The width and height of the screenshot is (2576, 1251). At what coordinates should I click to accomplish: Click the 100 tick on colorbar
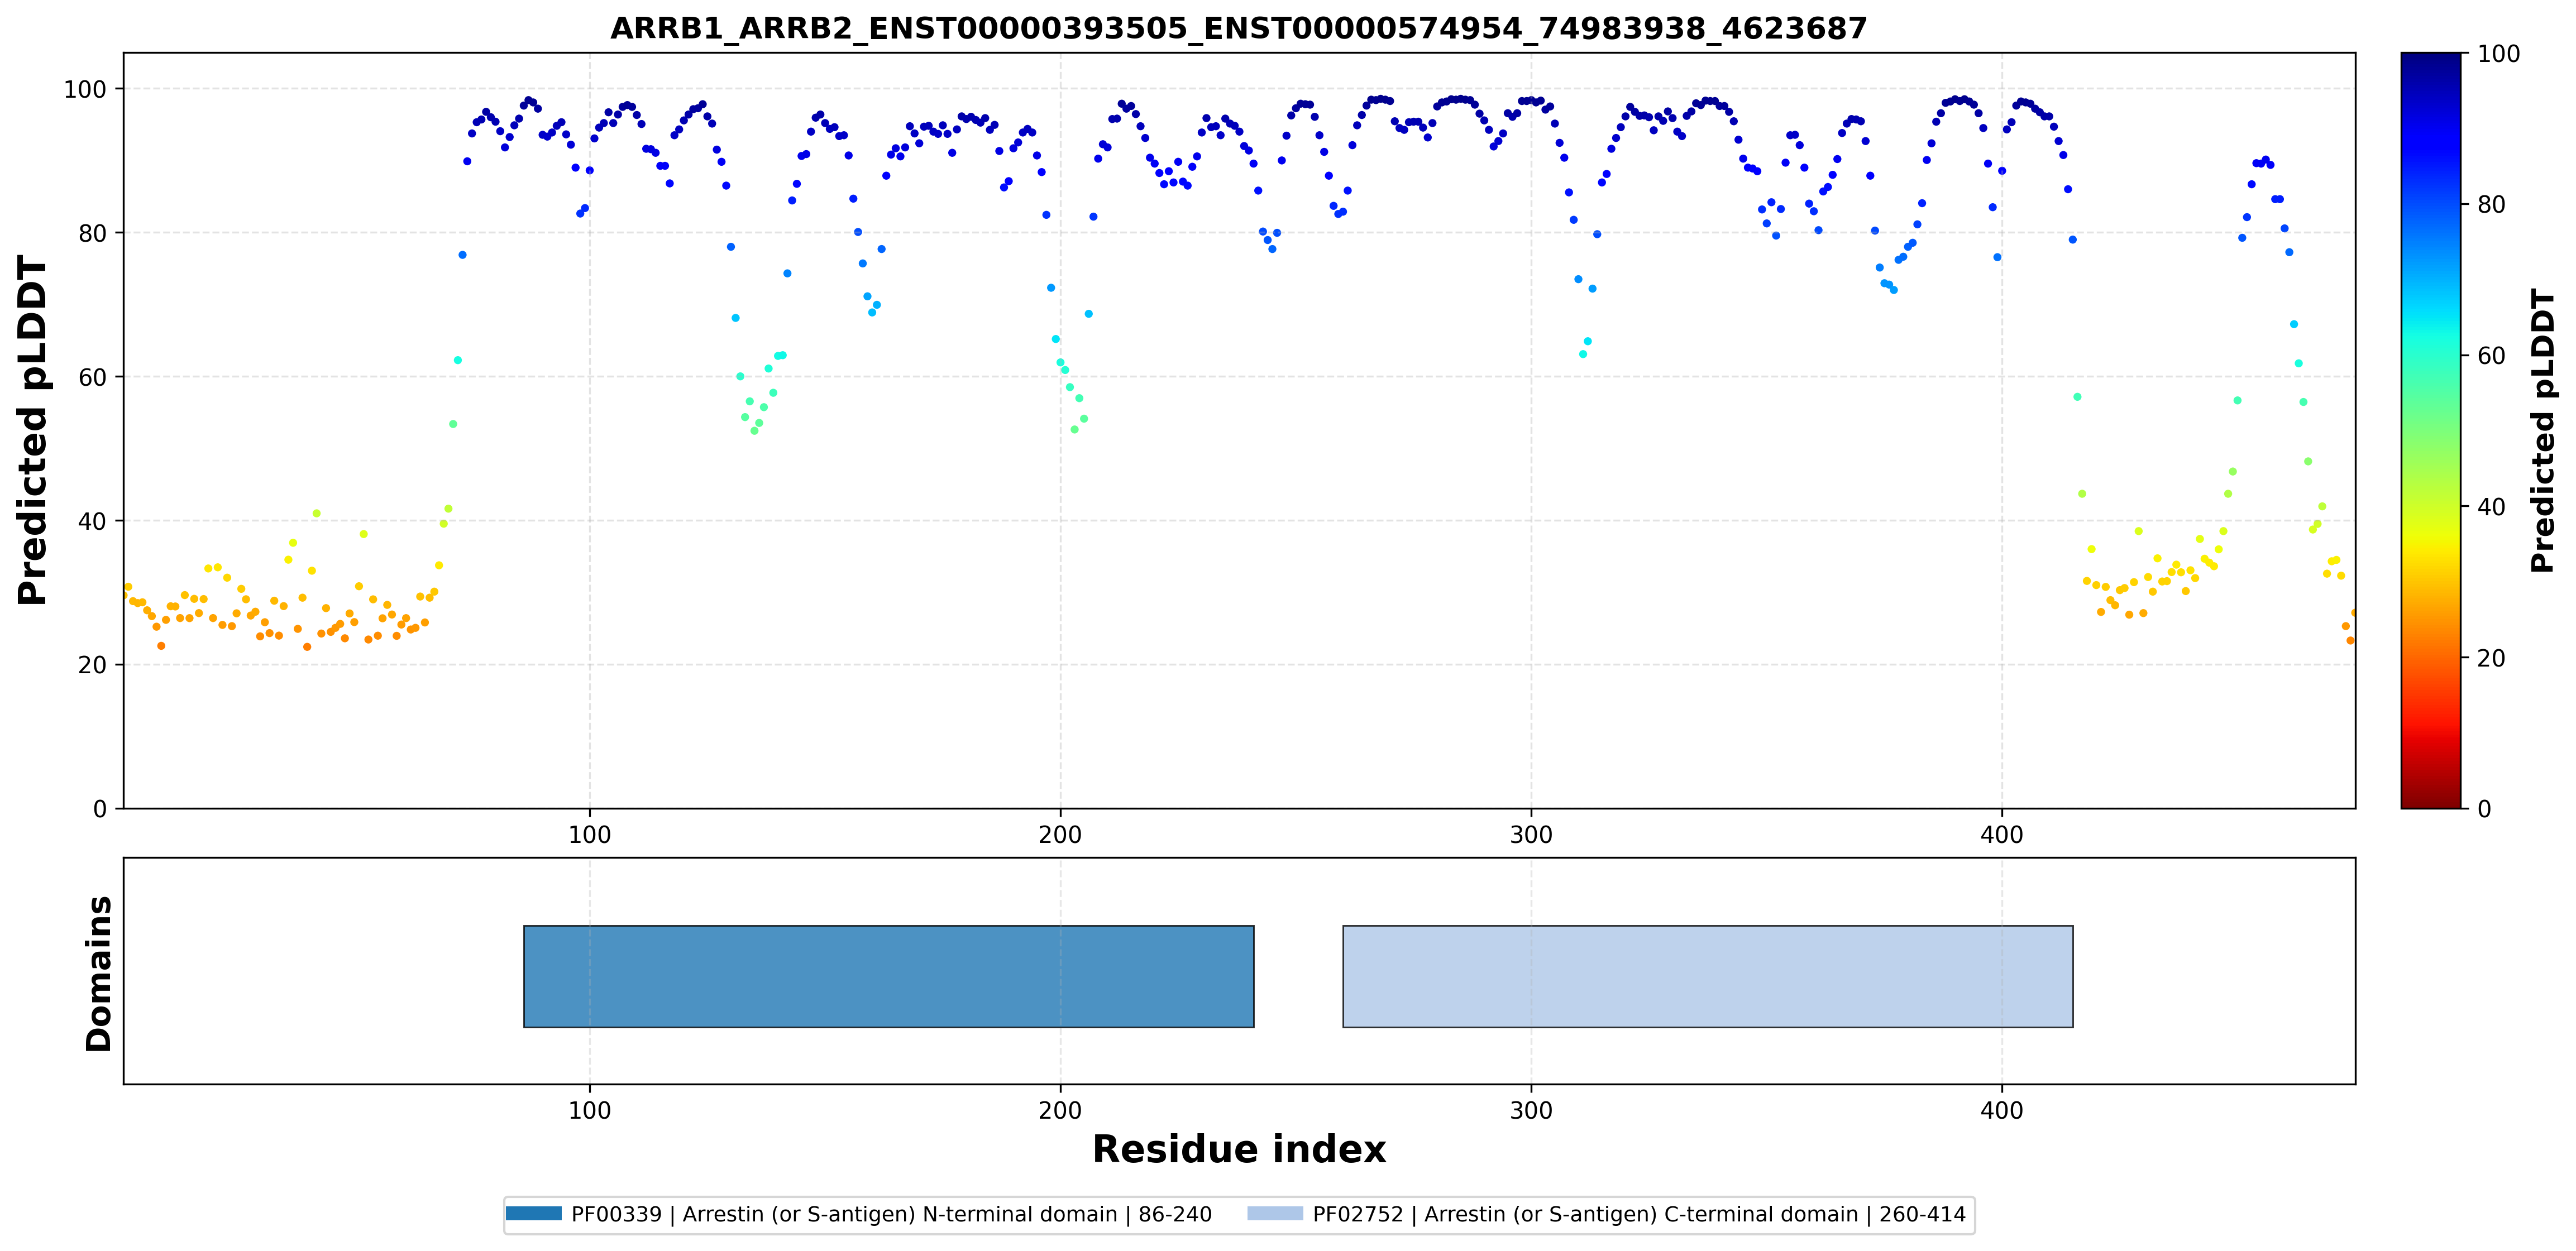[2498, 54]
